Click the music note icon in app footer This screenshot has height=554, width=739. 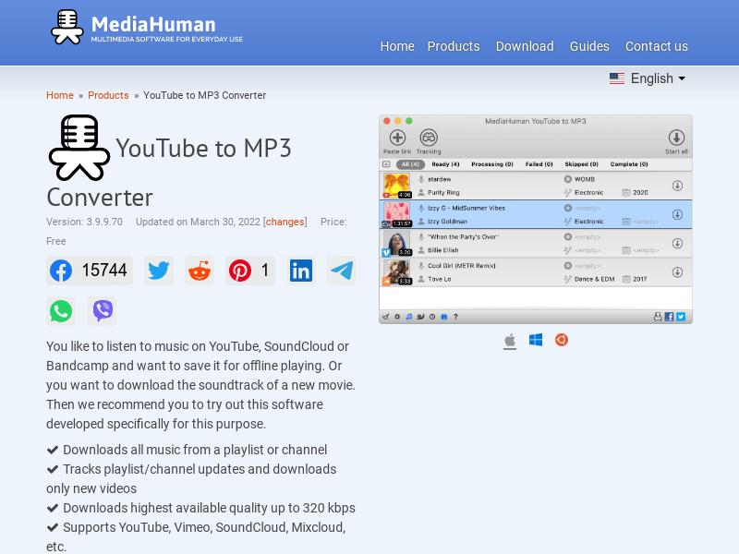coord(408,317)
